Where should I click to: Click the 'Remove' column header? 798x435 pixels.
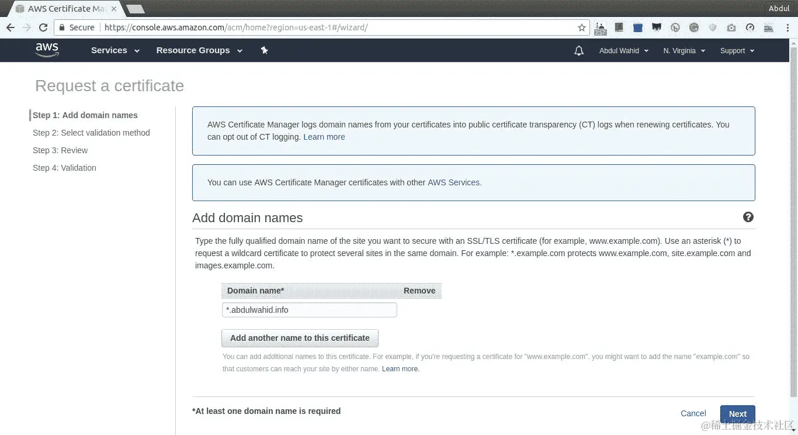[x=419, y=291]
